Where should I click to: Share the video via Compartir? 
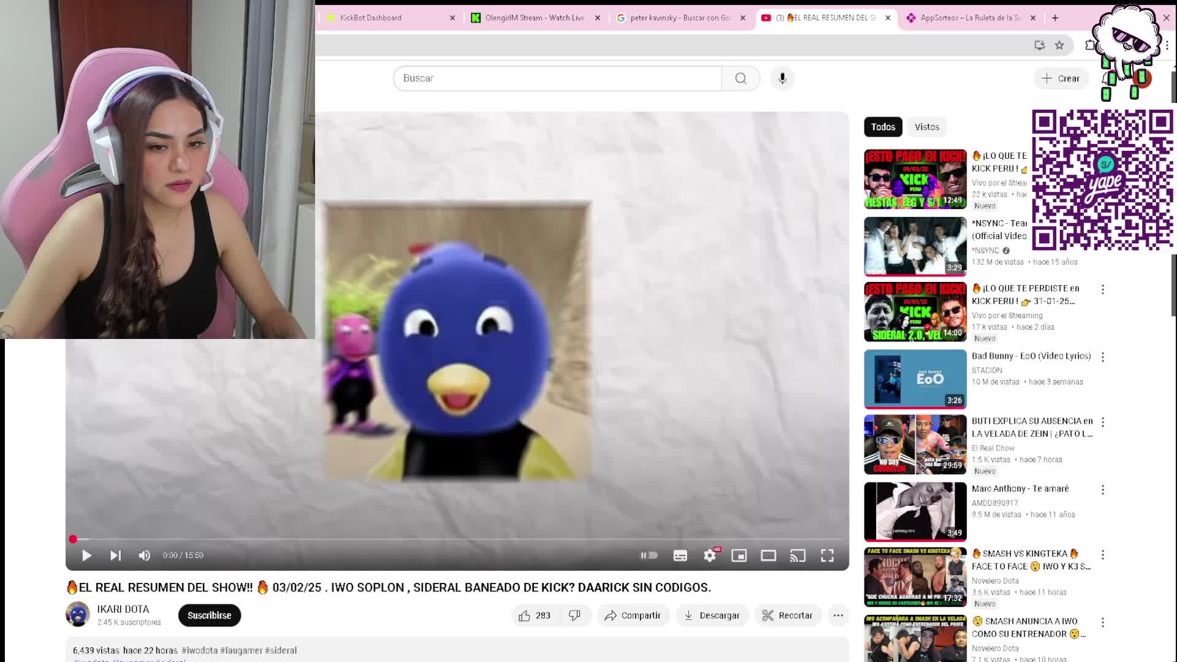633,615
